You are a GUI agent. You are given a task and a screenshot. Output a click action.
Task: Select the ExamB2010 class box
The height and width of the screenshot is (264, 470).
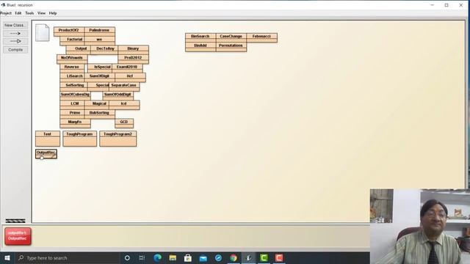point(127,68)
